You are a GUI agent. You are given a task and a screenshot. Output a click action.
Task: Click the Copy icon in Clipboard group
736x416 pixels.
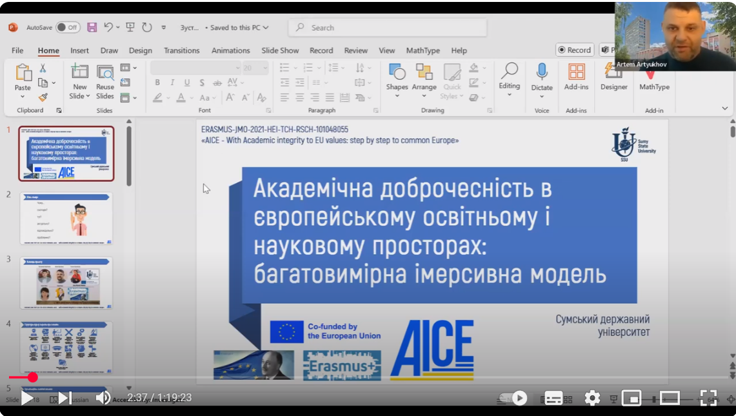click(x=43, y=83)
